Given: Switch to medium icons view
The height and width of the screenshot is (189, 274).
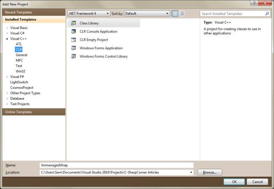Looking at the screenshot, I should click(182, 13).
